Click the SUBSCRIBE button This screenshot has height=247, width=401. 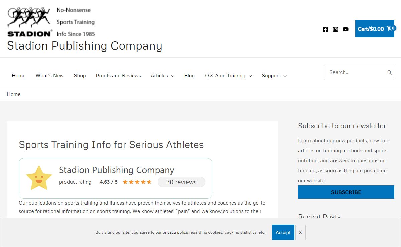[x=346, y=192]
